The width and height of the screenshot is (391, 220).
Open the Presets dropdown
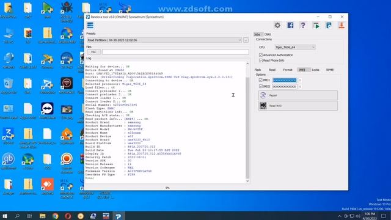164,40
